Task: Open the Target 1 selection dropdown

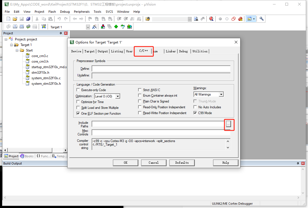Action: [88, 27]
